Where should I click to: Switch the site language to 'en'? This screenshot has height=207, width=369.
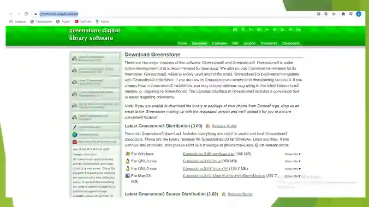tap(235, 30)
